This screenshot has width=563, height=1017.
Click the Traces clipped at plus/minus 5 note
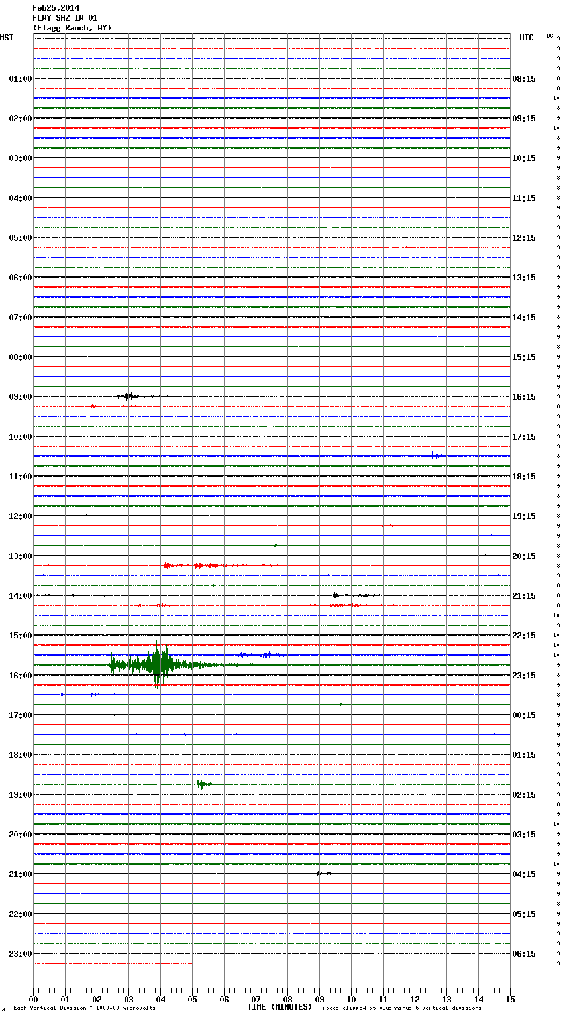coord(401,1008)
